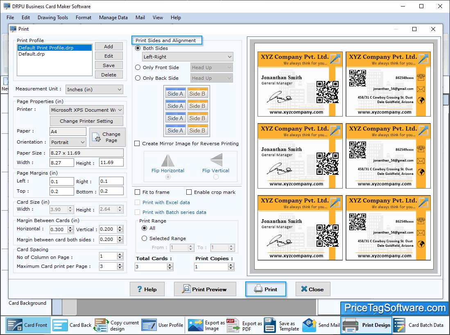This screenshot has width=450, height=335.
Task: Click the Print Copies spinner arrows
Action: (x=231, y=267)
